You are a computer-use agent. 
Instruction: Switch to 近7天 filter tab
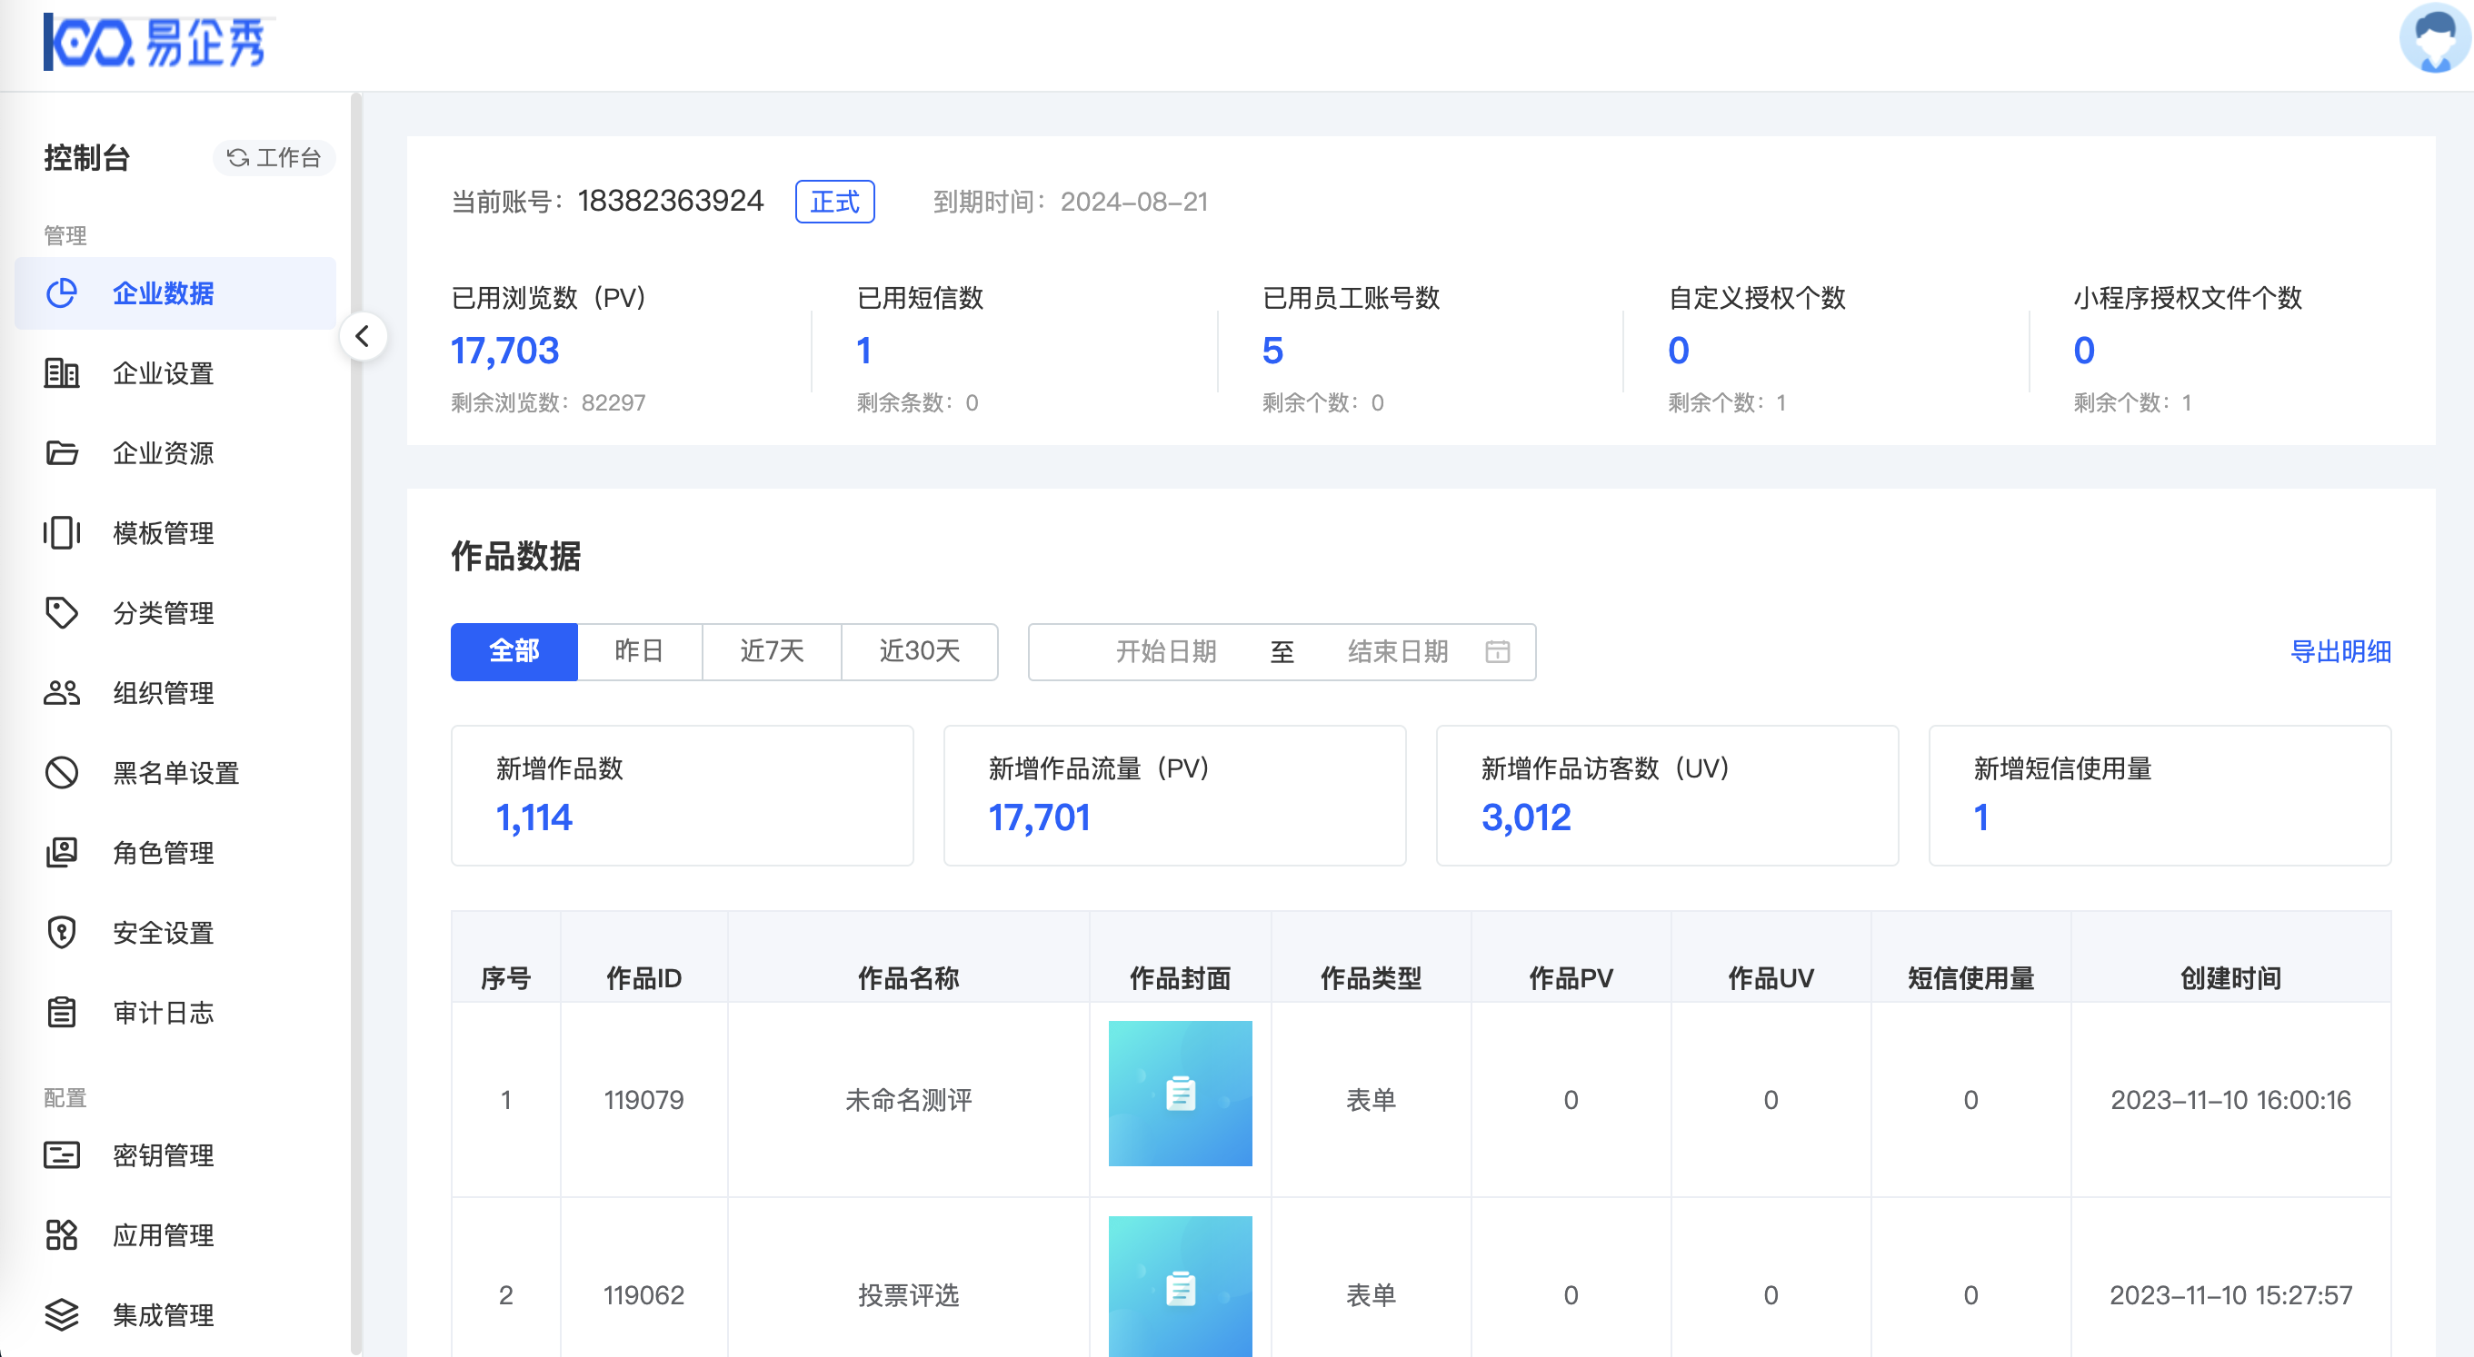772,651
